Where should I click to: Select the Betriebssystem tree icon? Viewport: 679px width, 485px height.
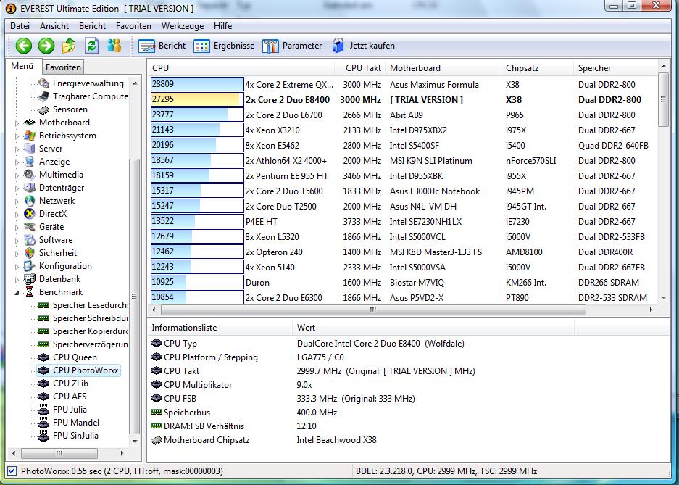tap(30, 136)
